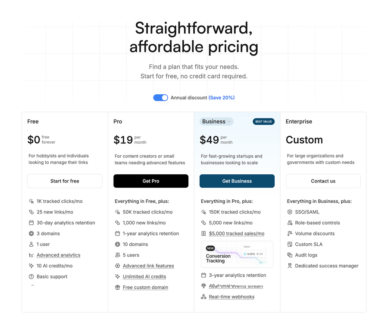Viewport: 388px width, 334px height.
Task: Click the Conversion Tracking preview card
Action: point(237,254)
